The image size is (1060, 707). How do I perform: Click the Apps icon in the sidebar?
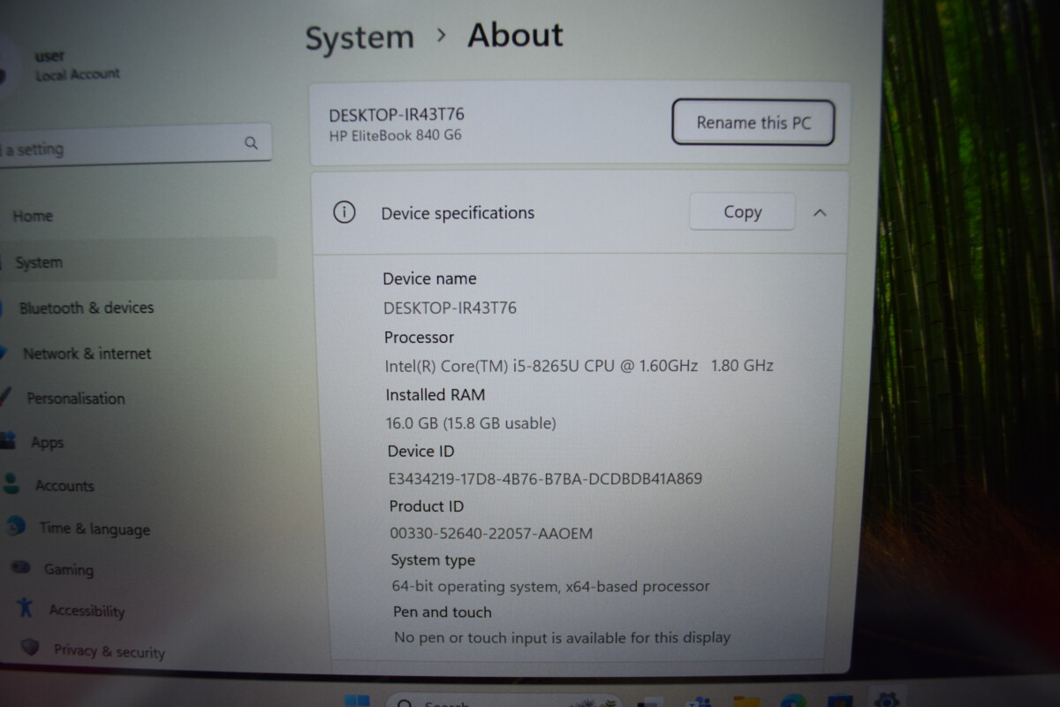pos(8,440)
